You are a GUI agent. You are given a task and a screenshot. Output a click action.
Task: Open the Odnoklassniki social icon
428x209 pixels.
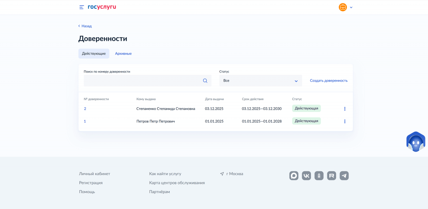[x=319, y=175]
